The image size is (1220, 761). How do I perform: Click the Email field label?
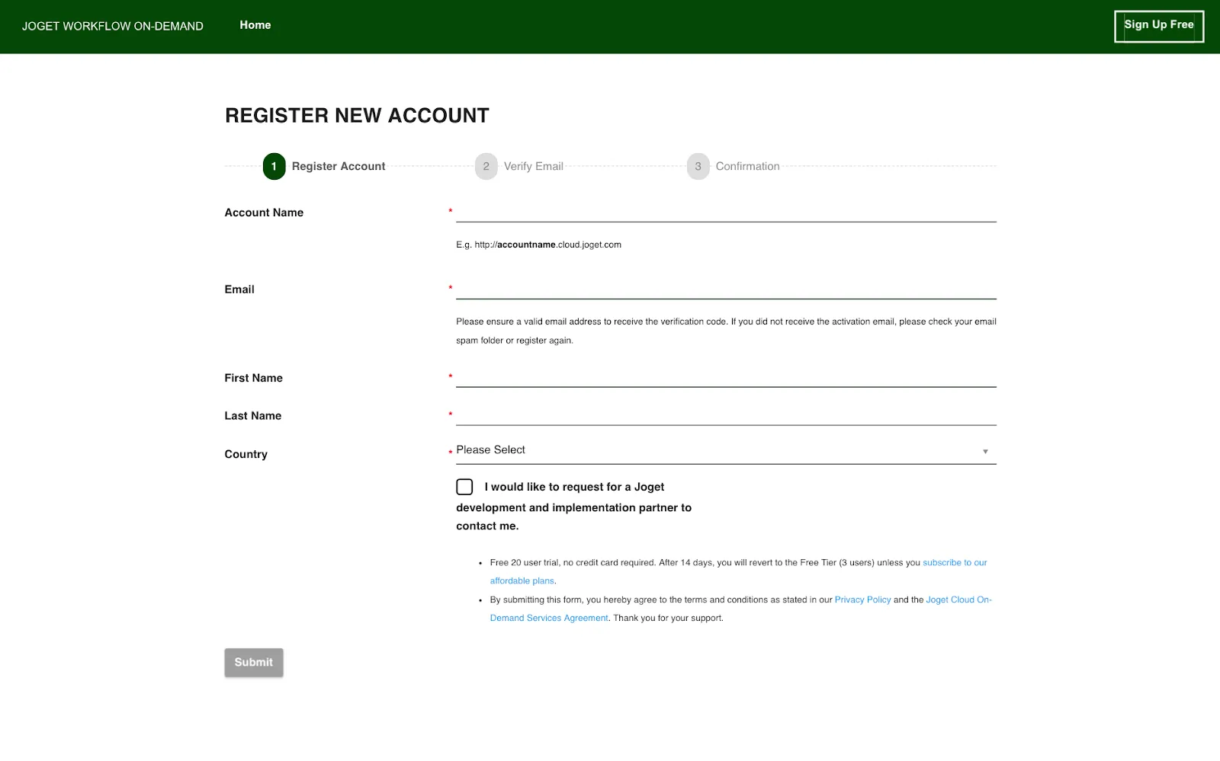pos(239,289)
